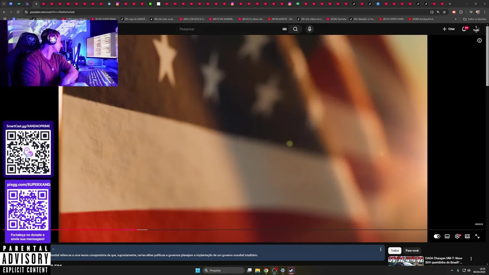Open CAOA Changan UNI-T video title link
The height and width of the screenshot is (275, 489).
click(444, 260)
